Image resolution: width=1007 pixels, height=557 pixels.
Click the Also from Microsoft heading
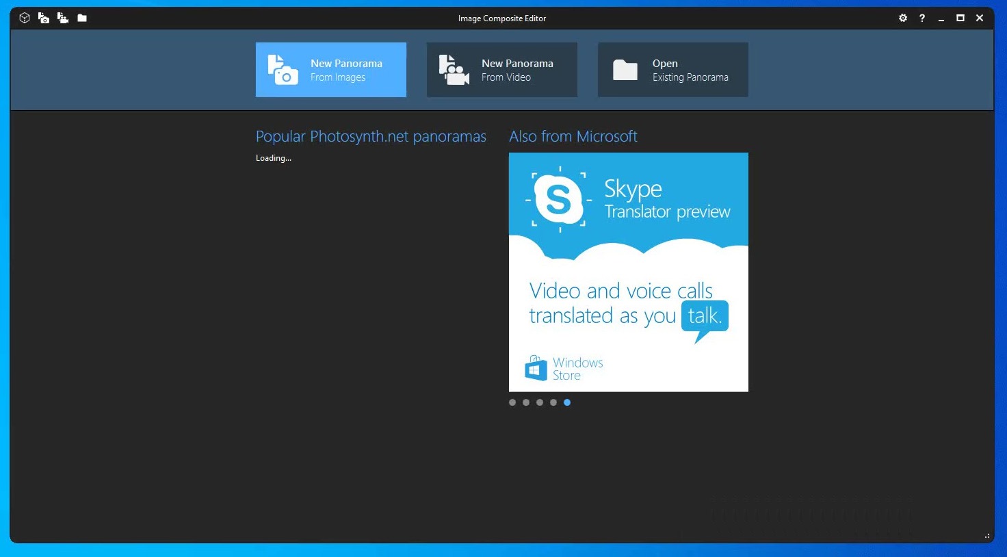573,137
